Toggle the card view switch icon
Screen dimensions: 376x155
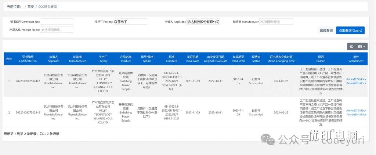coord(352,47)
